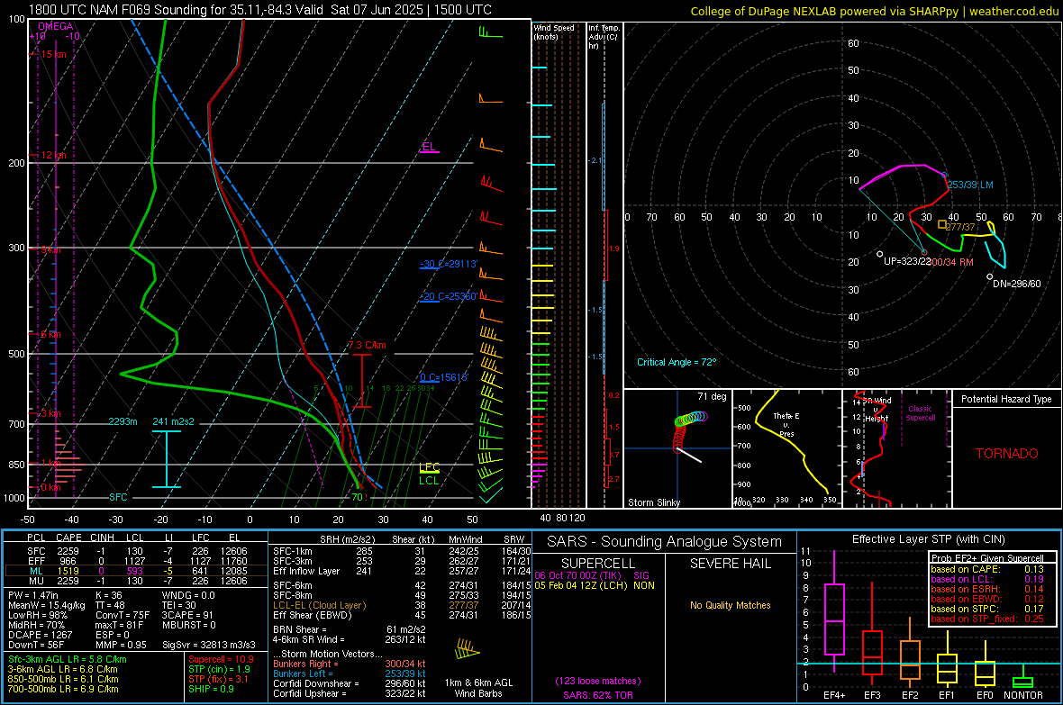Click the Critical Angle = 72° text
Image resolution: width=1063 pixels, height=705 pixels.
click(x=677, y=362)
